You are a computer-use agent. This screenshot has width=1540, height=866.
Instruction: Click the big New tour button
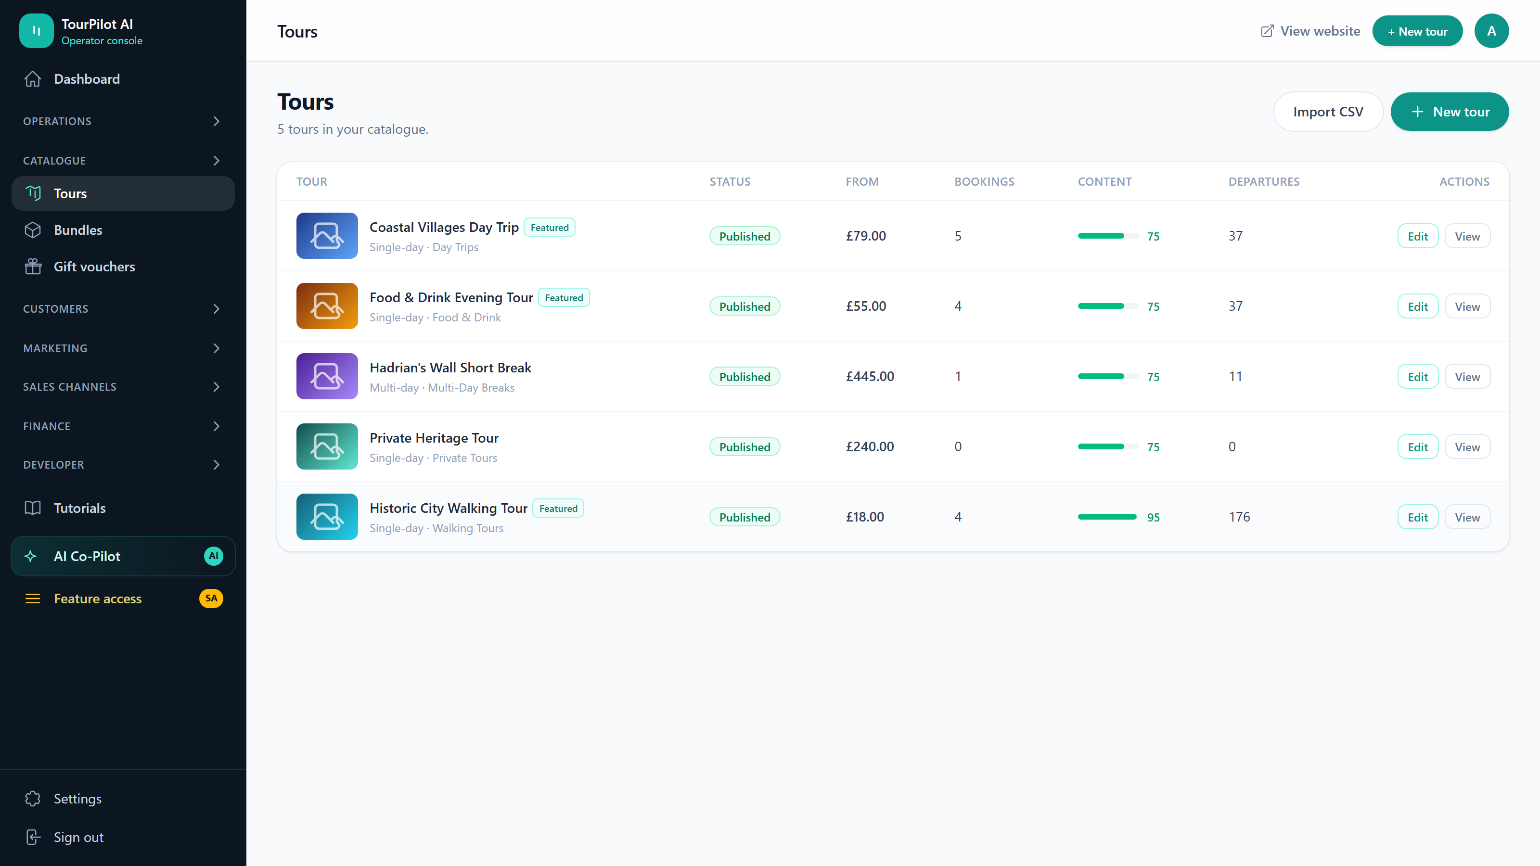1450,112
